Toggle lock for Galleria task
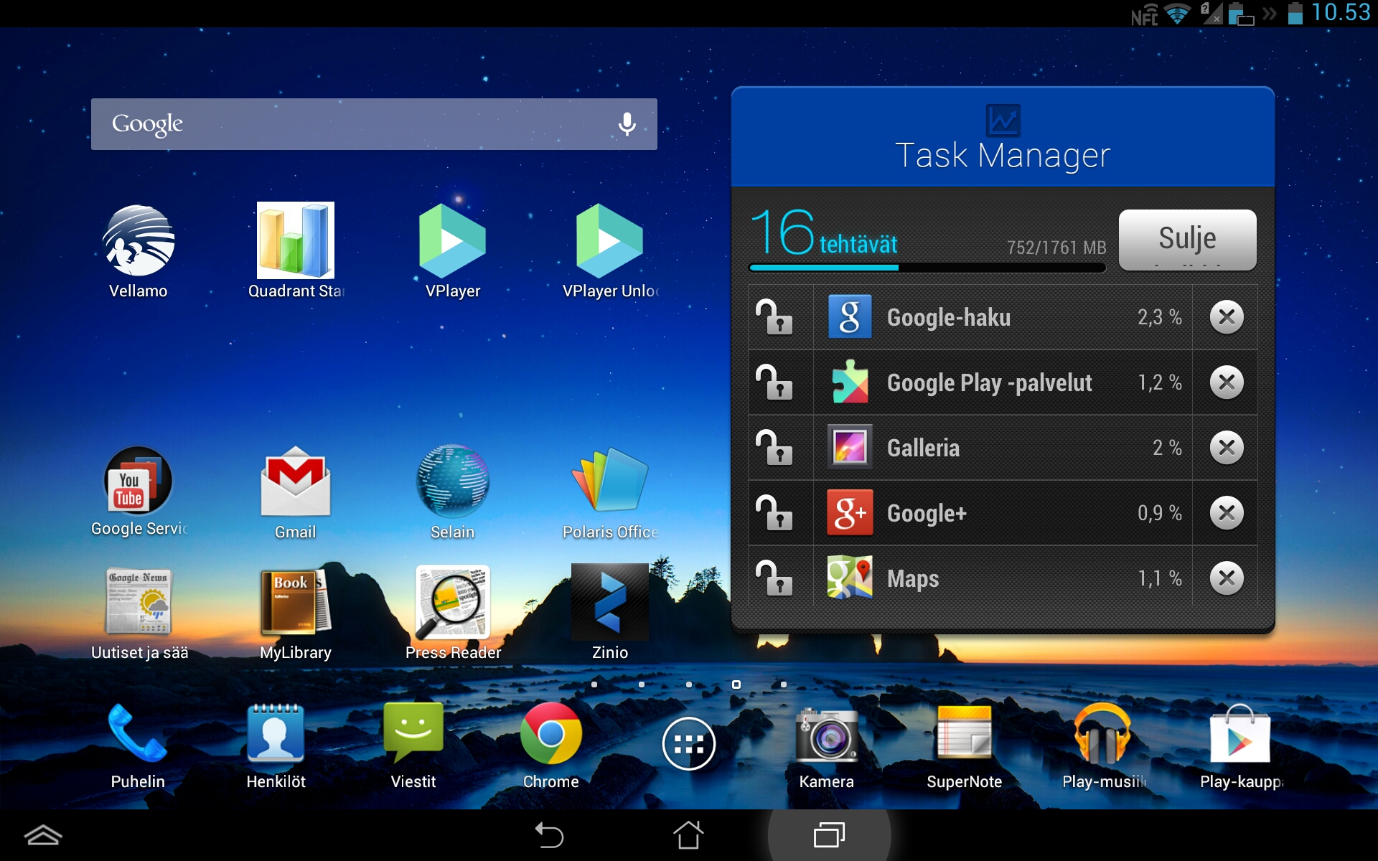This screenshot has height=861, width=1378. [x=774, y=448]
